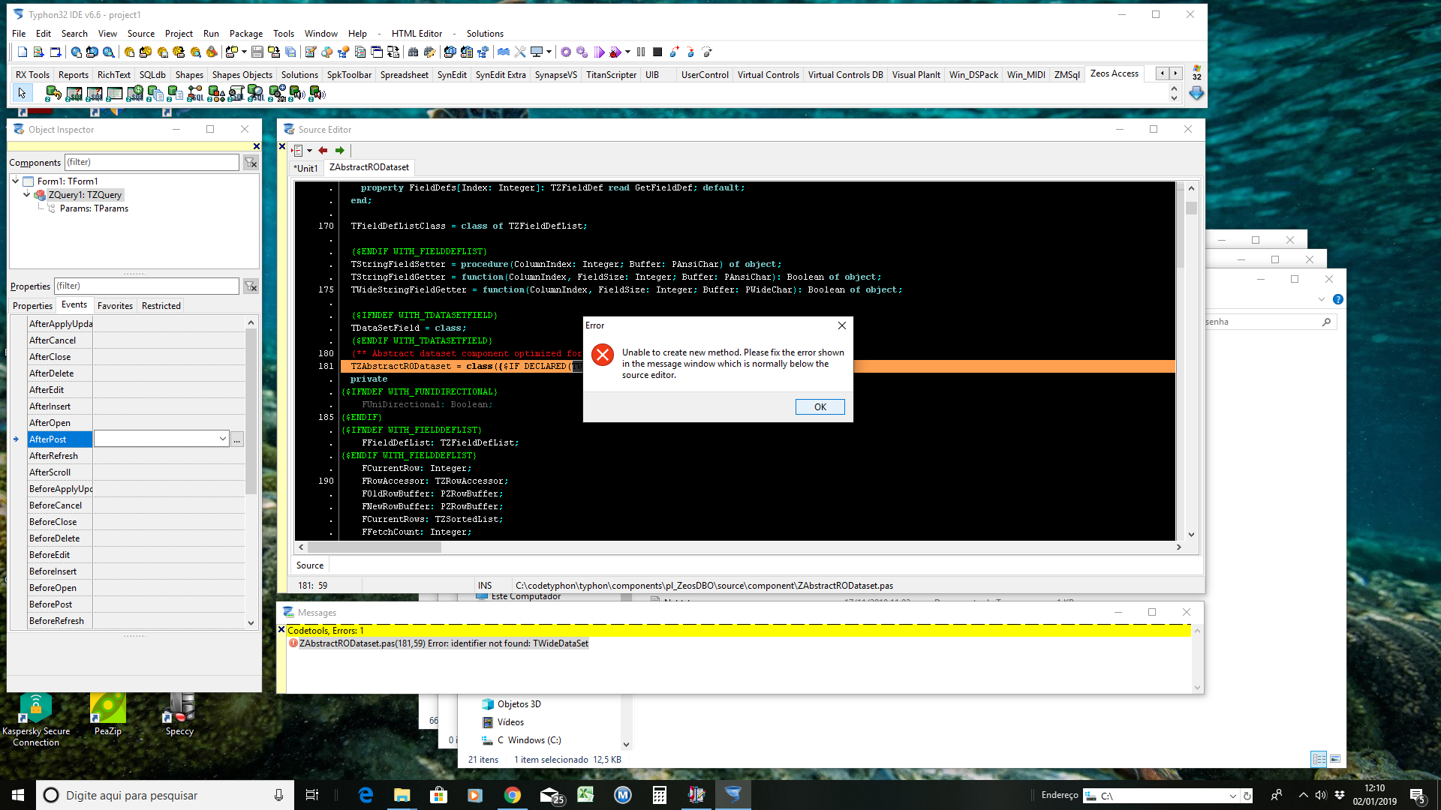1441x810 pixels.
Task: Click the Object Inspector events scrollbar down arrow
Action: pyautogui.click(x=251, y=622)
